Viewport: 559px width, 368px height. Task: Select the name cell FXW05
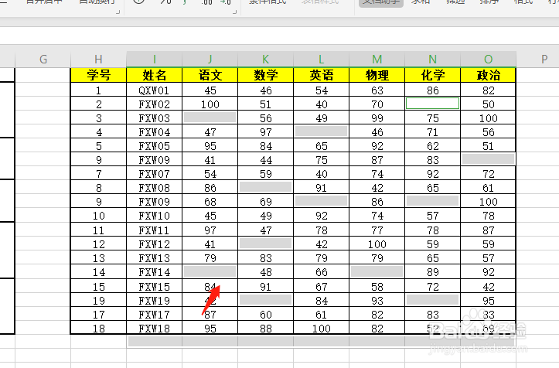click(x=155, y=146)
